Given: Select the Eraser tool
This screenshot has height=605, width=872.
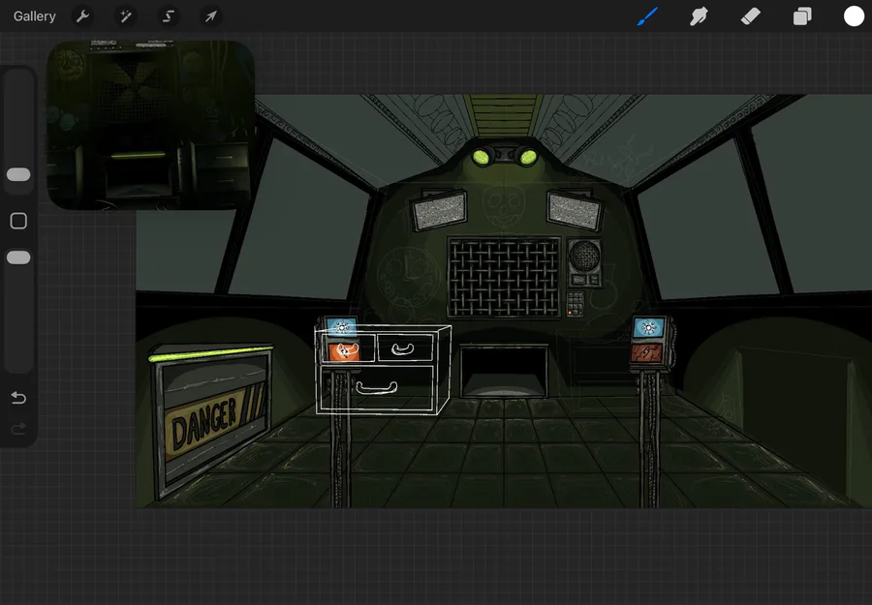Looking at the screenshot, I should [750, 16].
